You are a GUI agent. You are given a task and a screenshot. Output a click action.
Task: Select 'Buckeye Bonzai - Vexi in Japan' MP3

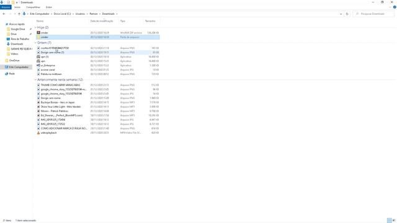58,102
